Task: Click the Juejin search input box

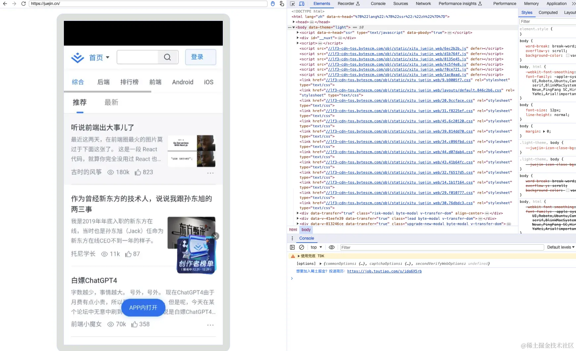Action: [138, 57]
